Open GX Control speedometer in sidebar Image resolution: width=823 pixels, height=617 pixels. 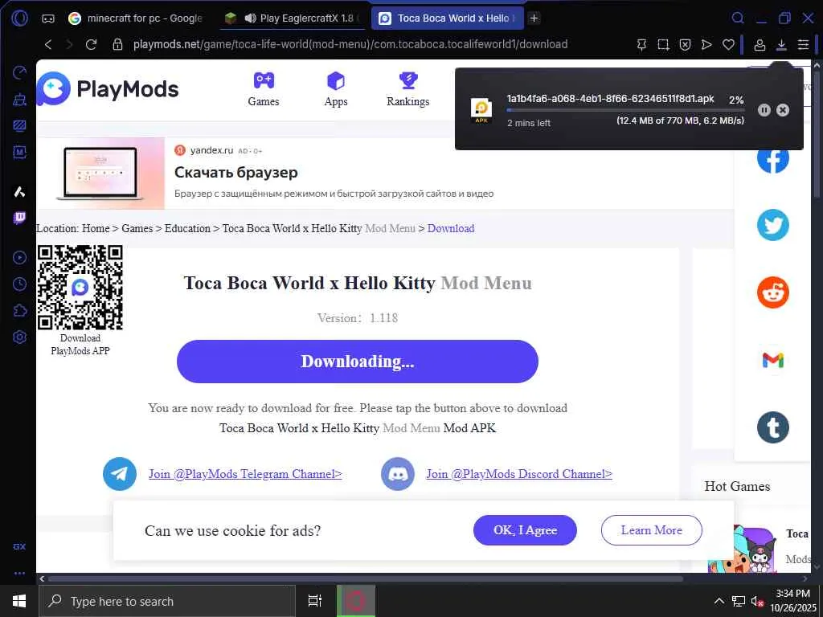19,72
